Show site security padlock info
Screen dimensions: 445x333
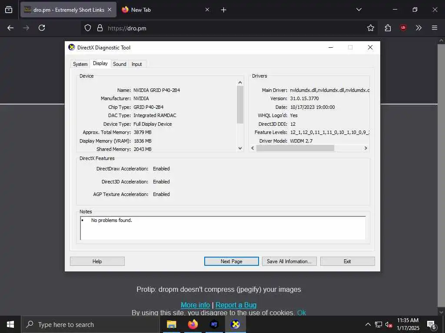[100, 28]
